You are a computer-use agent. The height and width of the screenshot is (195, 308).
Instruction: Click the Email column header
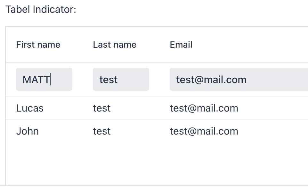tap(181, 44)
